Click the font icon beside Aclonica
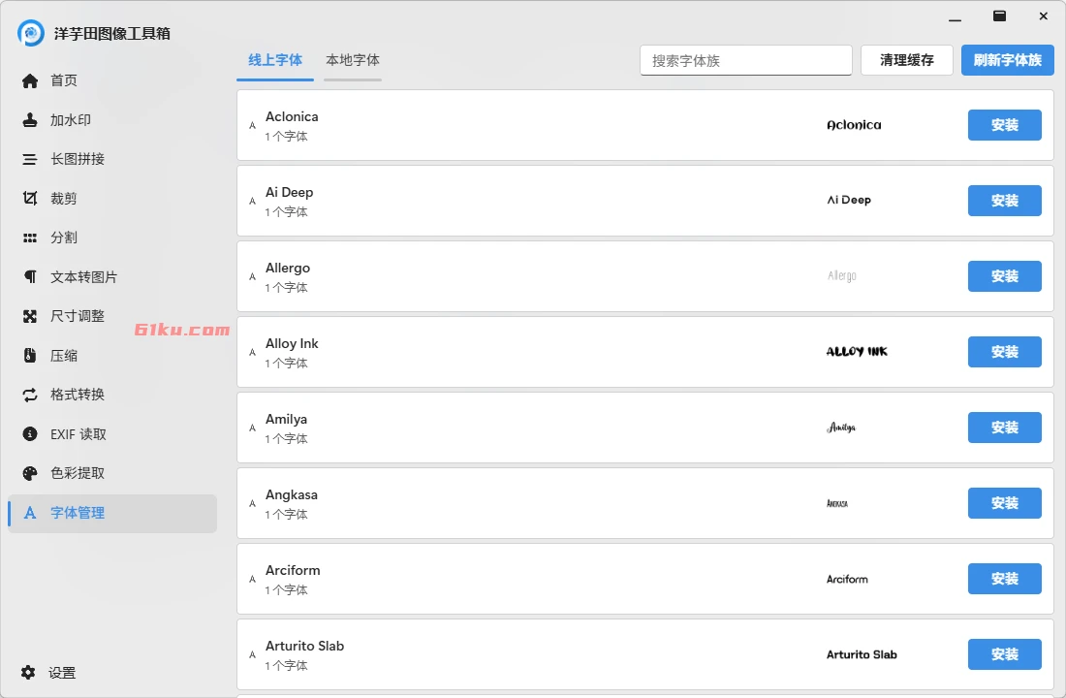 tap(252, 126)
